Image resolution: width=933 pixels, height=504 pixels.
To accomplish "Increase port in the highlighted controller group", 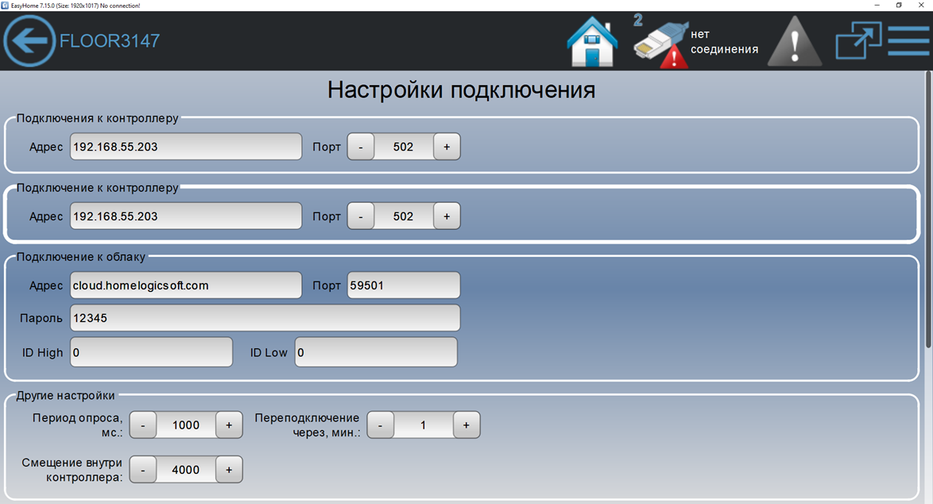I will [447, 216].
